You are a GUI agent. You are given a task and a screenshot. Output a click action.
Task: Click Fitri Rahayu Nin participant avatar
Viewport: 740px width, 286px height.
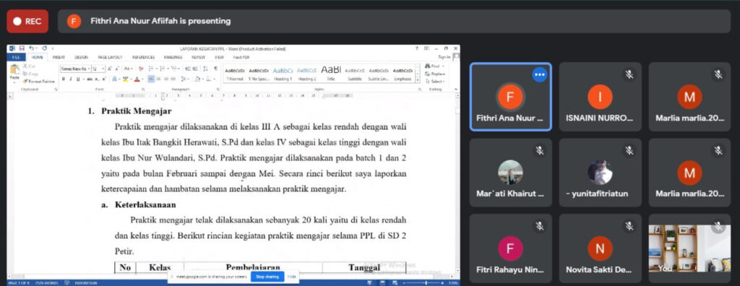[x=510, y=248]
